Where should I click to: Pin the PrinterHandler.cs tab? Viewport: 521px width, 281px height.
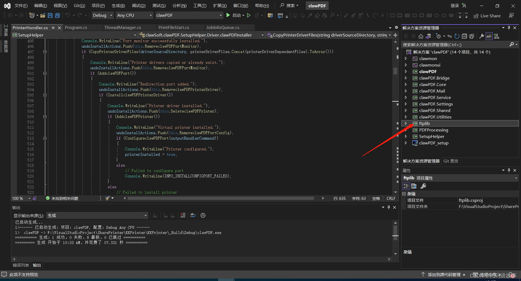tap(53, 28)
